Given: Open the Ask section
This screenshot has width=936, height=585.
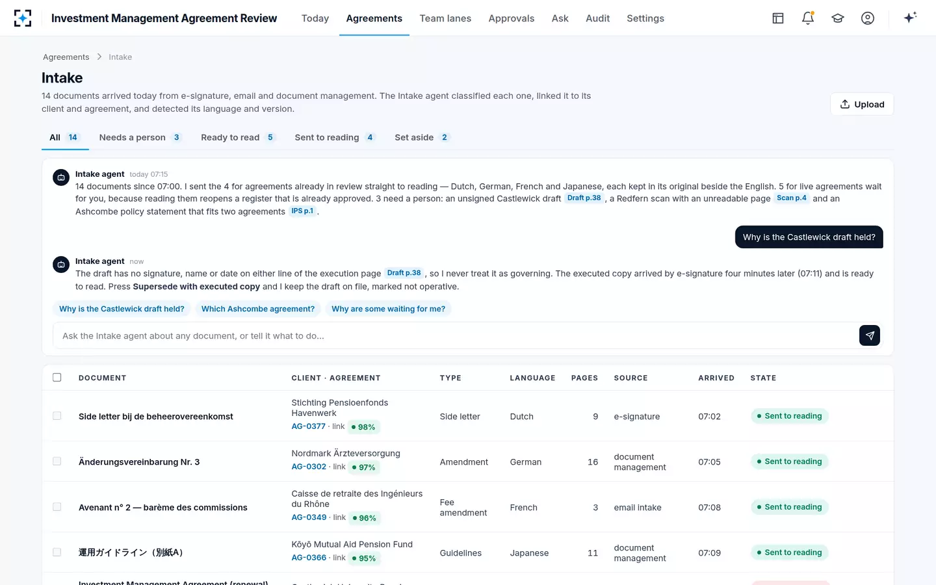Looking at the screenshot, I should (x=560, y=18).
